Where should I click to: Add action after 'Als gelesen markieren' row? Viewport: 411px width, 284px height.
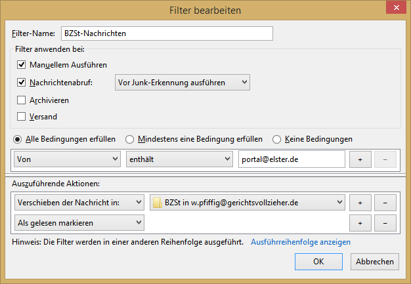click(x=360, y=223)
